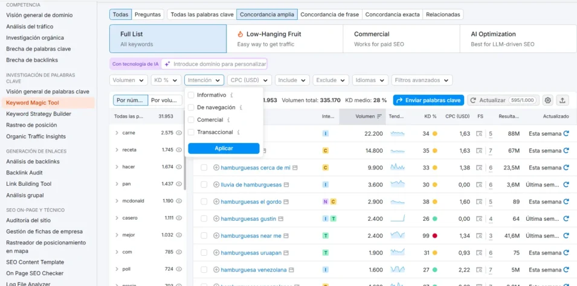Click info icon next to Informativo
577x286 pixels.
231,95
